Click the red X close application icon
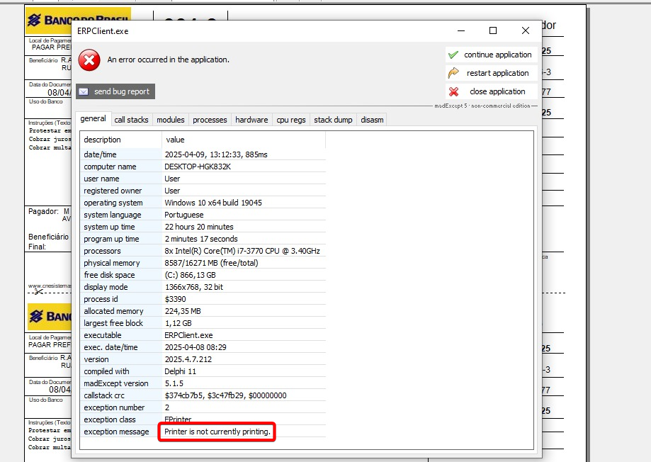 click(x=453, y=91)
